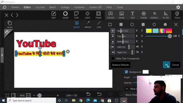Viewport: 183px width, 103px height.
Task: Choose the outlined square shape
Action: [x=110, y=24]
